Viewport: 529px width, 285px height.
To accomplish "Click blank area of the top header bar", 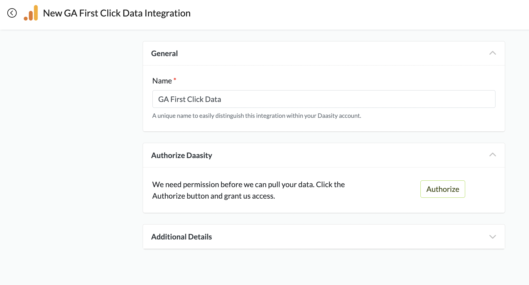I will pyautogui.click(x=353, y=14).
